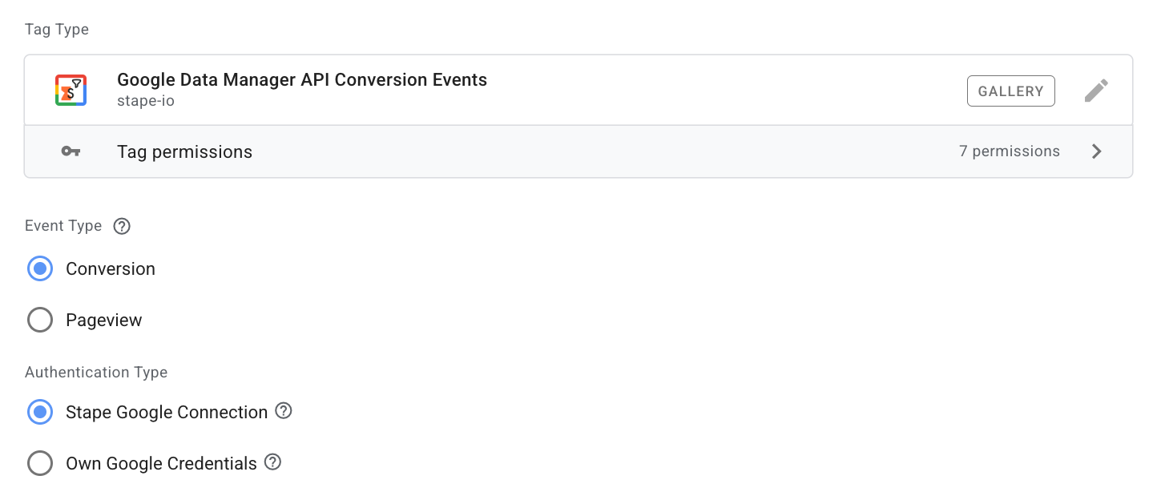Screen dimensions: 1157x500
Task: Choose Stape Google Connection authentication option
Action: [x=40, y=413]
